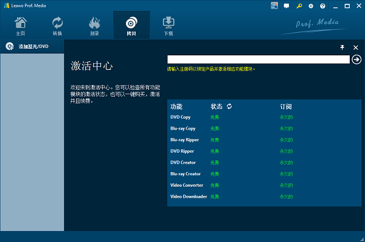The height and width of the screenshot is (242, 365).
Task: Click the 免费 status of DVD Creator
Action: 215,162
